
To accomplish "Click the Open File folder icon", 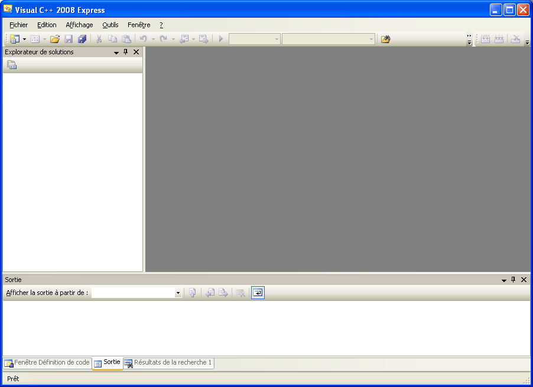I will (x=55, y=39).
